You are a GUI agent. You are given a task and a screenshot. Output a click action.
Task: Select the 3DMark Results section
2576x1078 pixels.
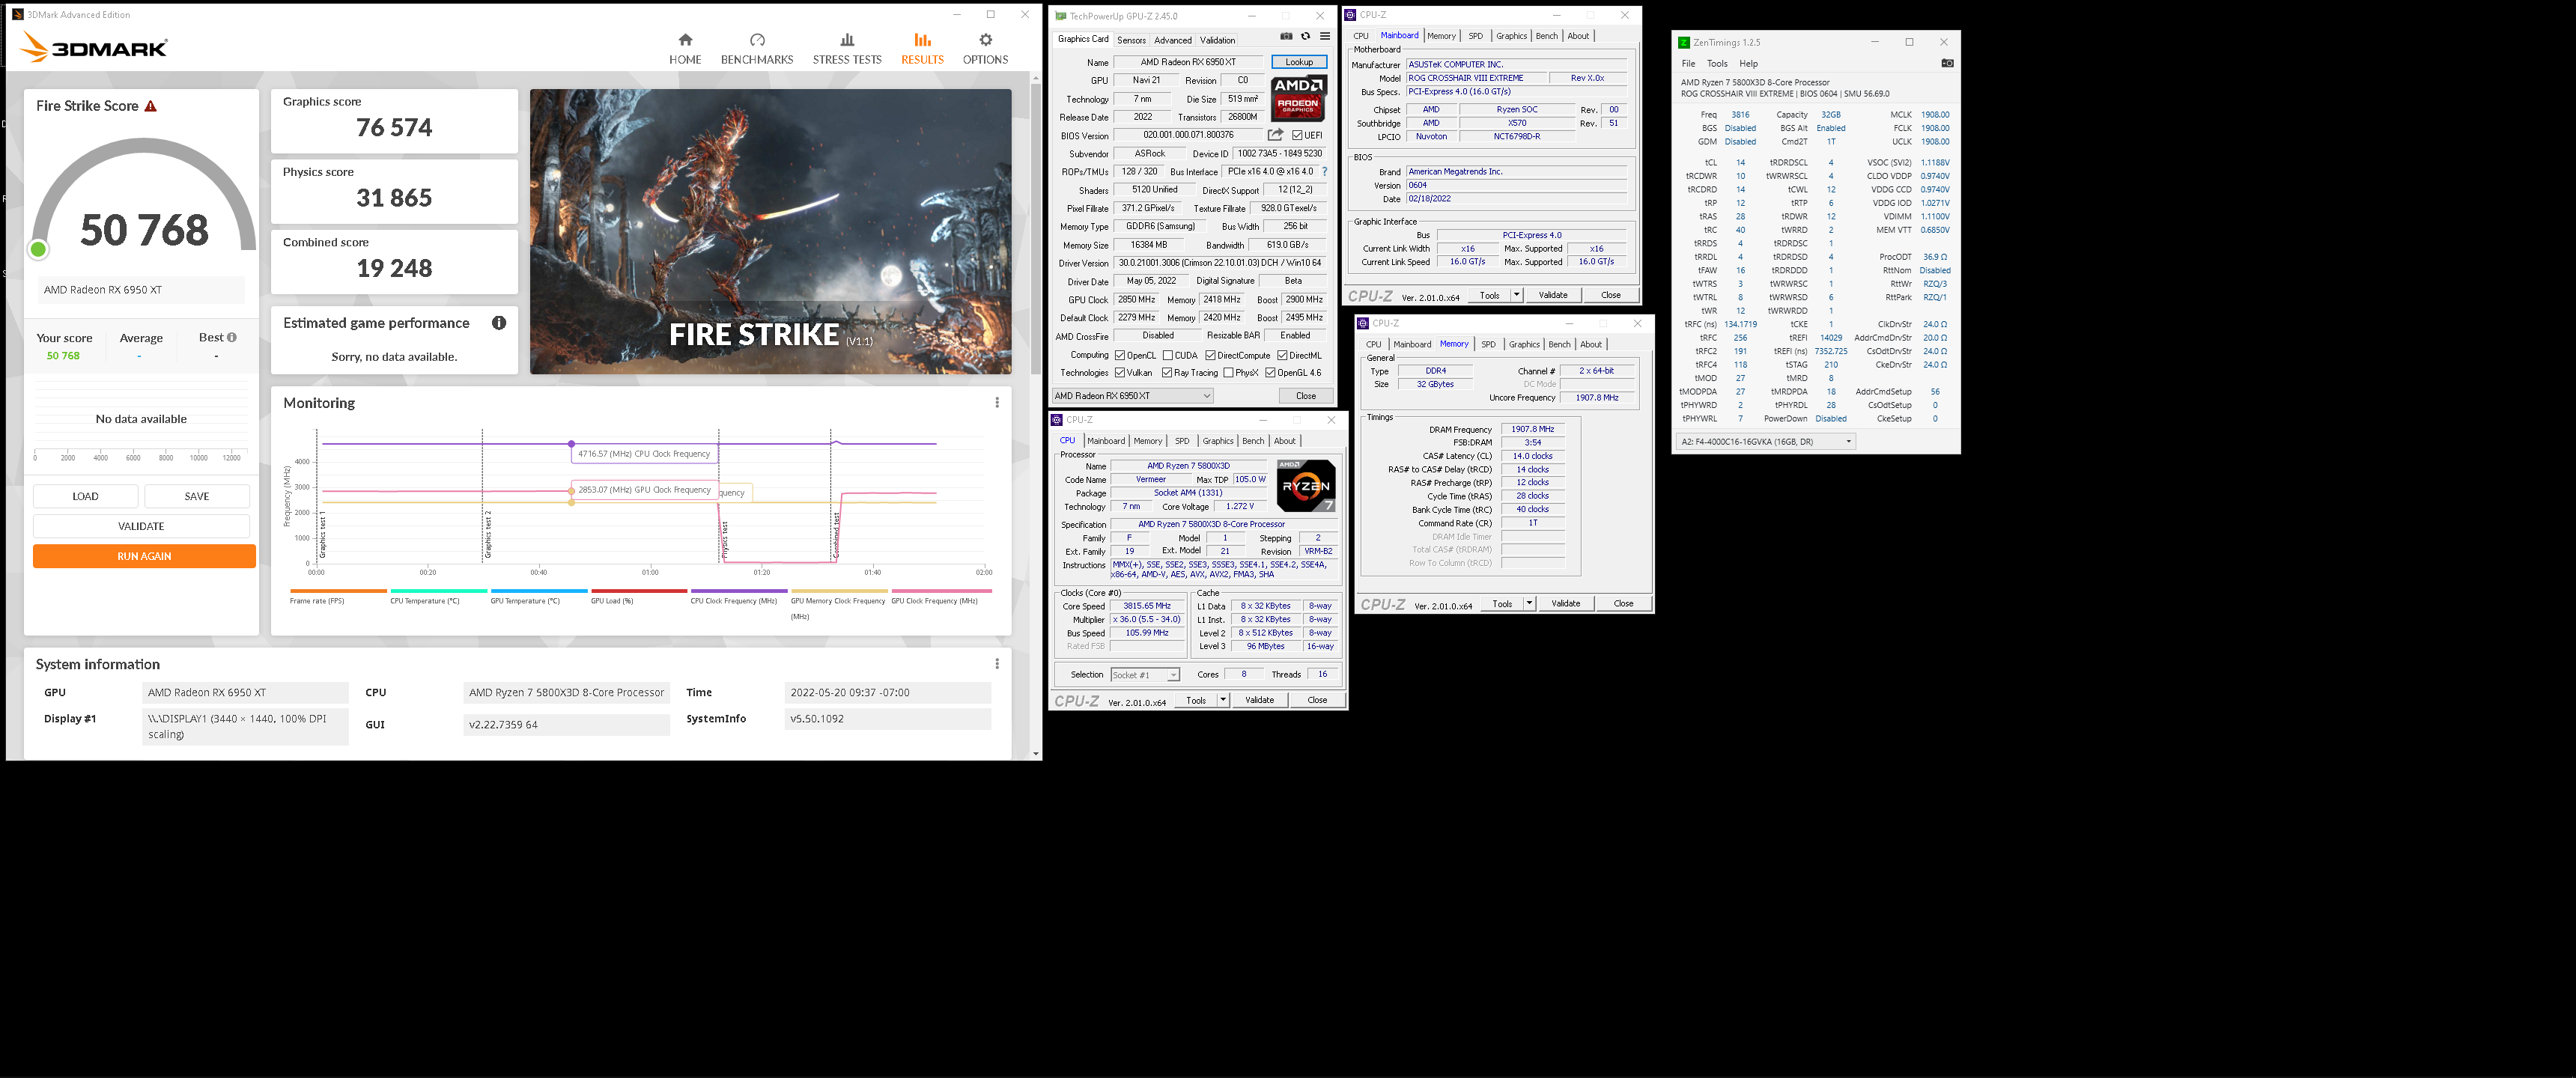922,48
